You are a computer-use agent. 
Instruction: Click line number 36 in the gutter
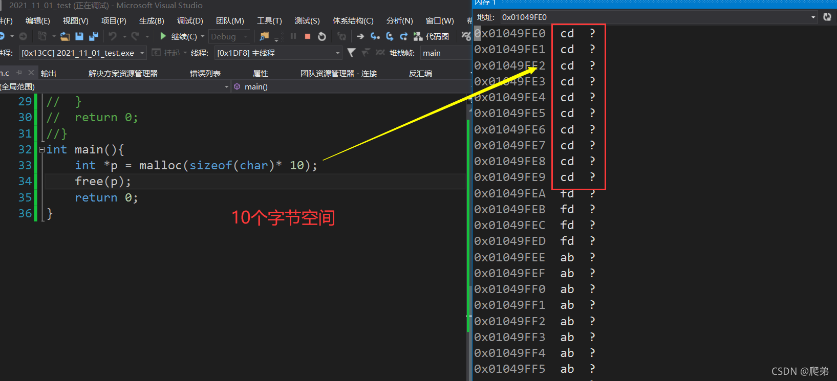coord(25,213)
